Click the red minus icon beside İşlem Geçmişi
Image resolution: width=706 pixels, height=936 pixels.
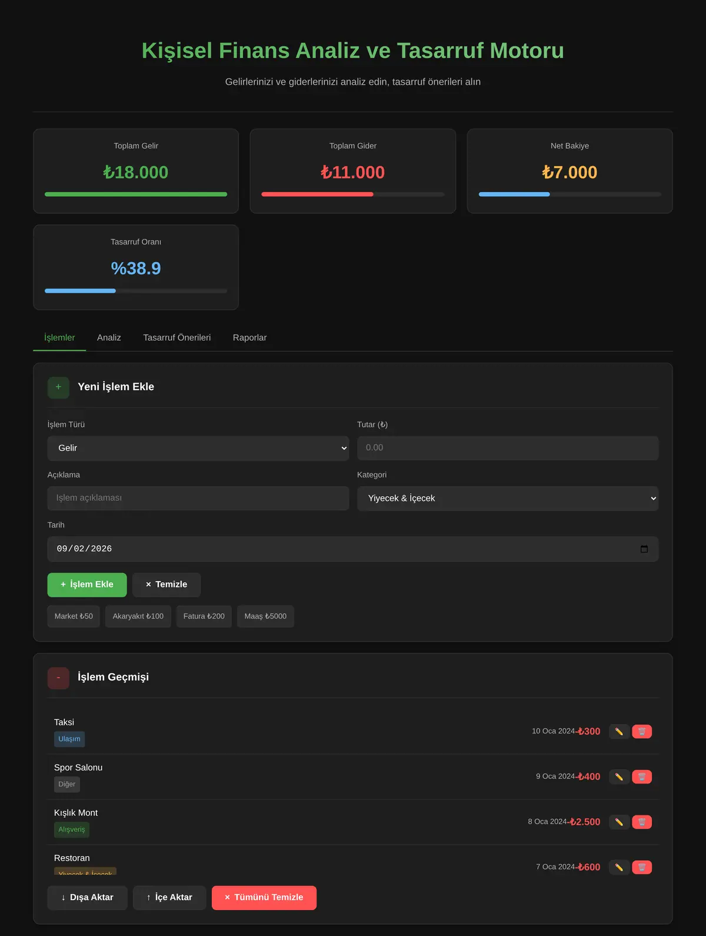click(x=58, y=678)
